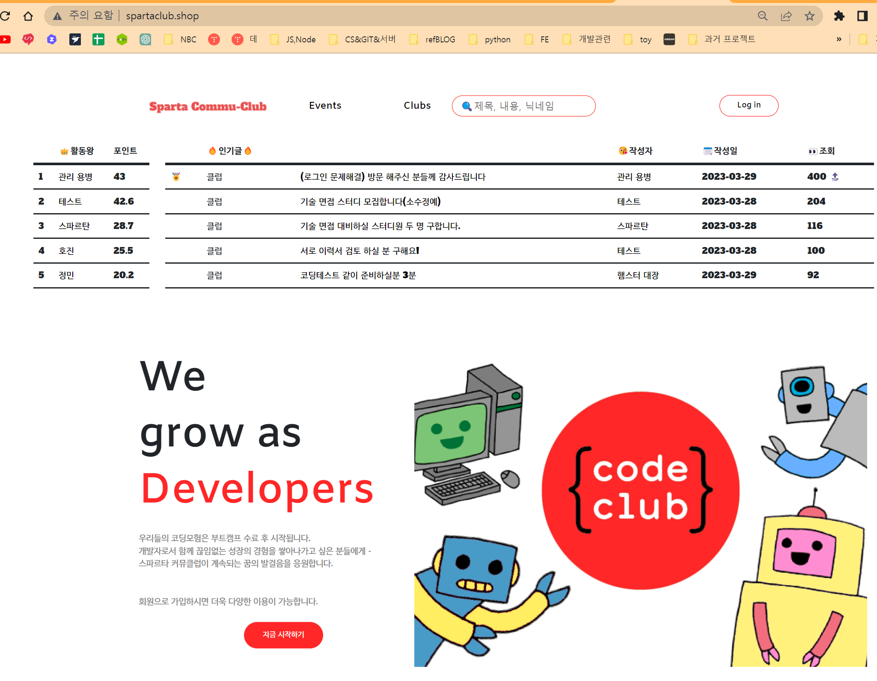Open the JS,Node bookmarks folder
This screenshot has height=681, width=877.
coord(294,39)
